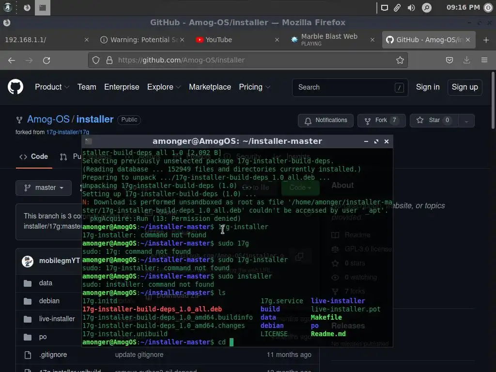Click the Sign up button
This screenshot has height=372, width=496.
[x=465, y=87]
